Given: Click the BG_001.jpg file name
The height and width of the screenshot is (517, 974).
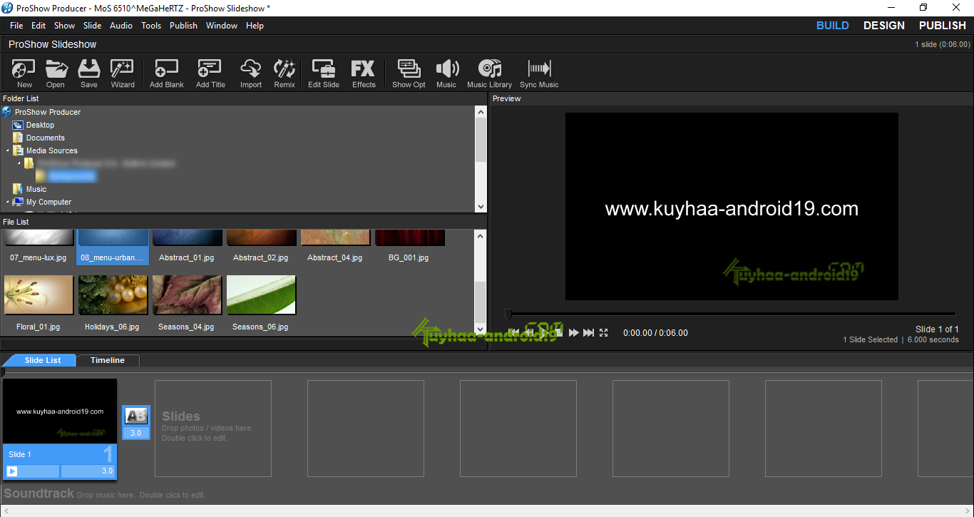Looking at the screenshot, I should pyautogui.click(x=409, y=257).
